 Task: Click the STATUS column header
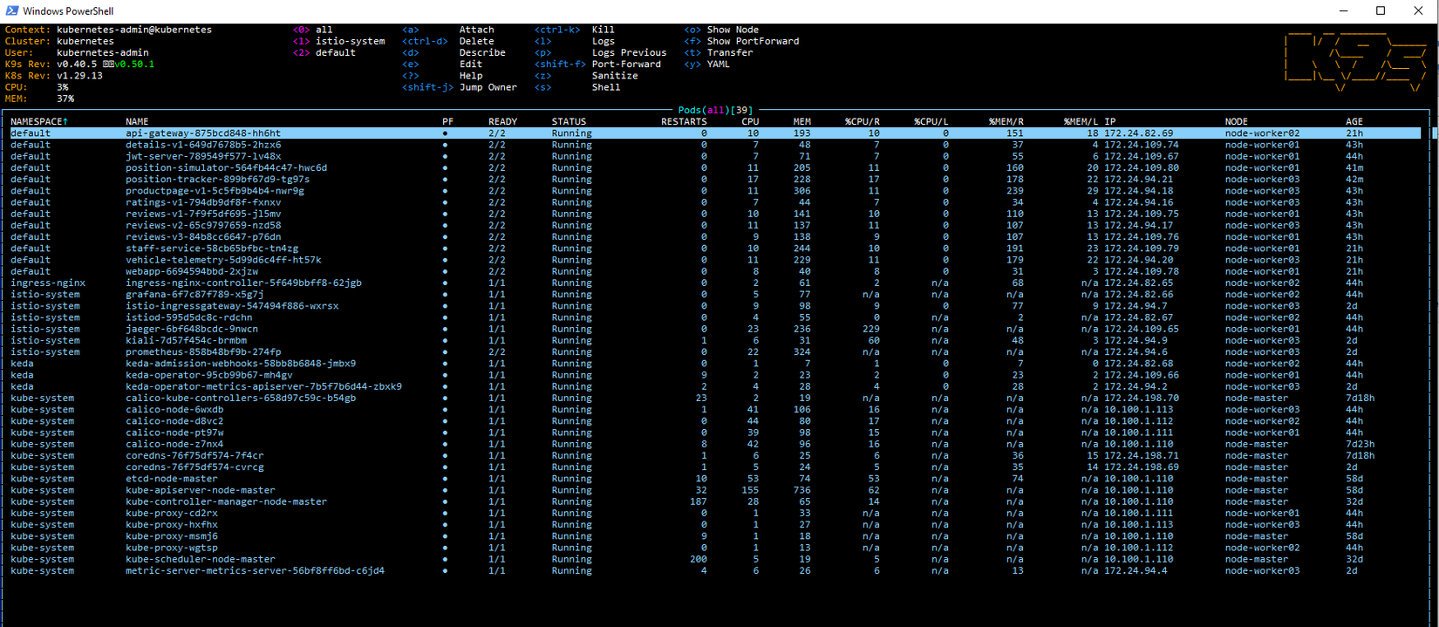569,122
